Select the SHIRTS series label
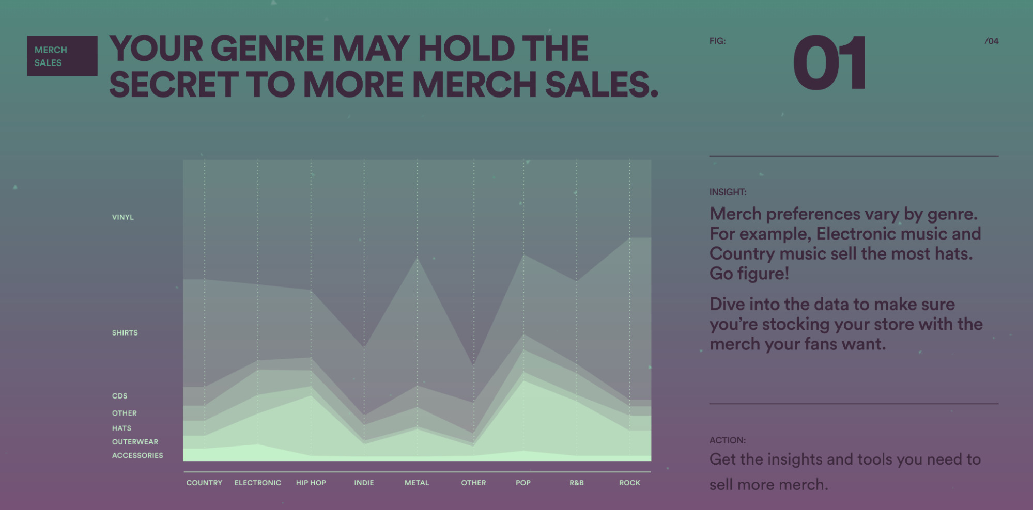 (x=125, y=333)
